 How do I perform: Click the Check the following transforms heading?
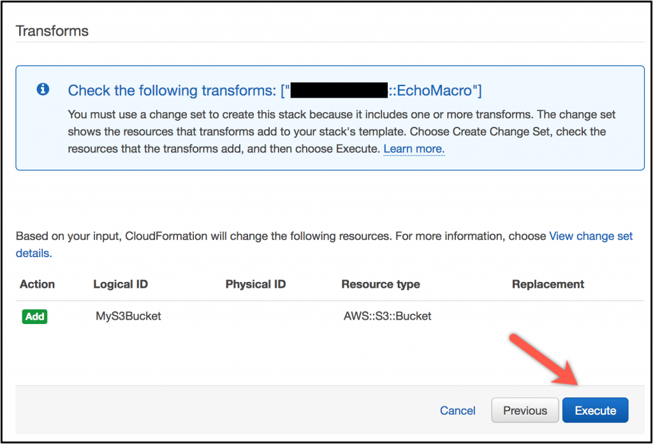click(274, 91)
